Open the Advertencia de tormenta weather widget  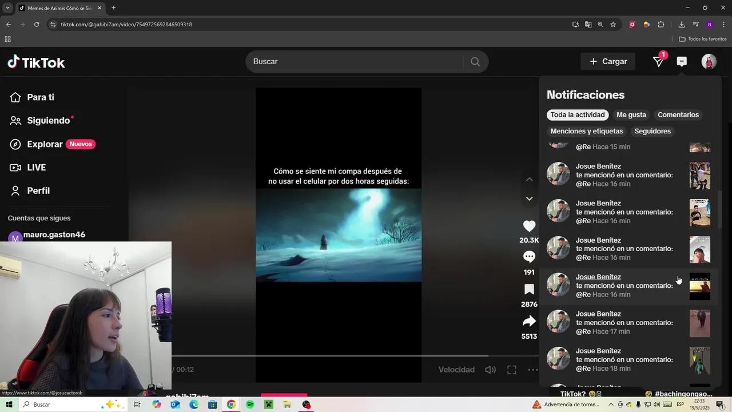point(566,405)
